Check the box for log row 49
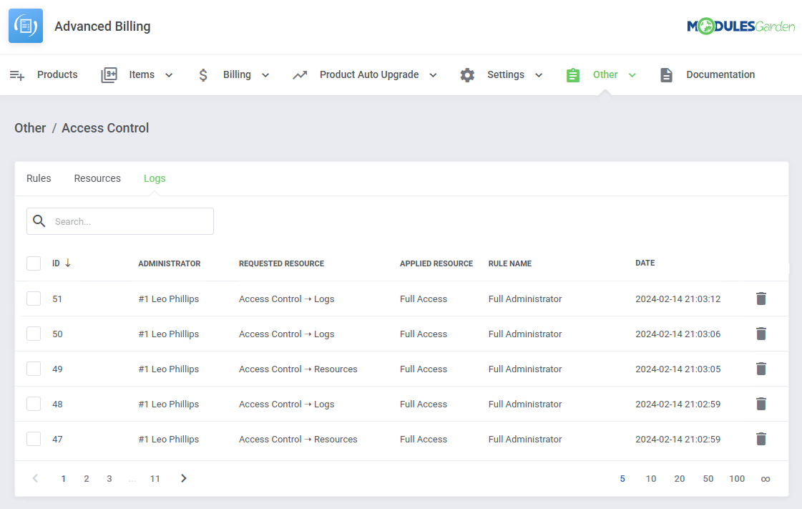802x509 pixels. click(34, 369)
